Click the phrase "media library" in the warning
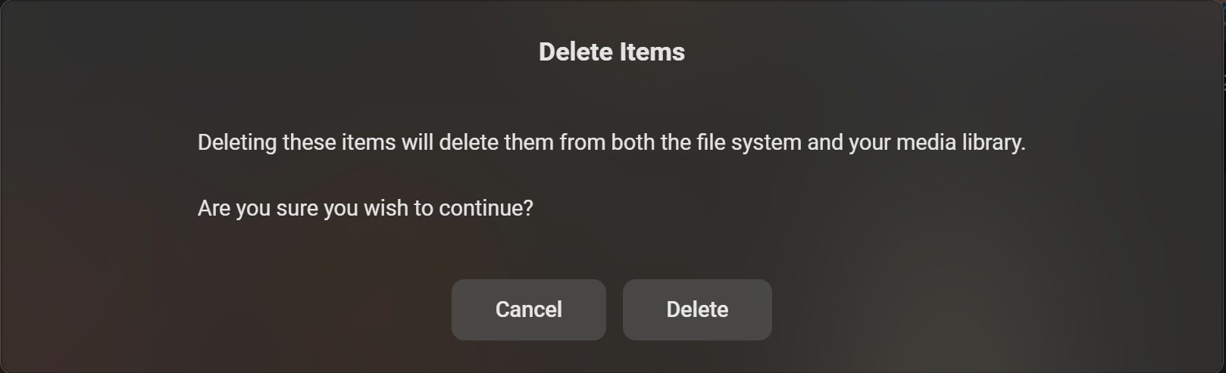 tap(959, 142)
